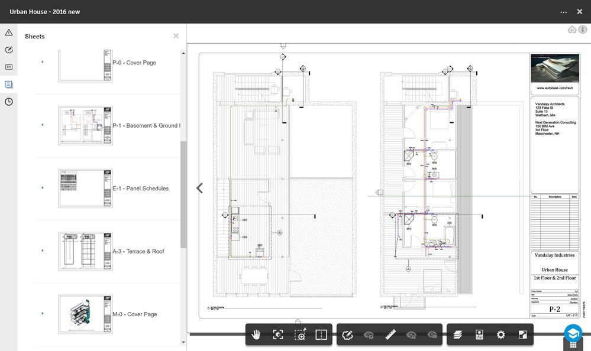Toggle markup visibility eye icon
The image size is (591, 351).
369,334
